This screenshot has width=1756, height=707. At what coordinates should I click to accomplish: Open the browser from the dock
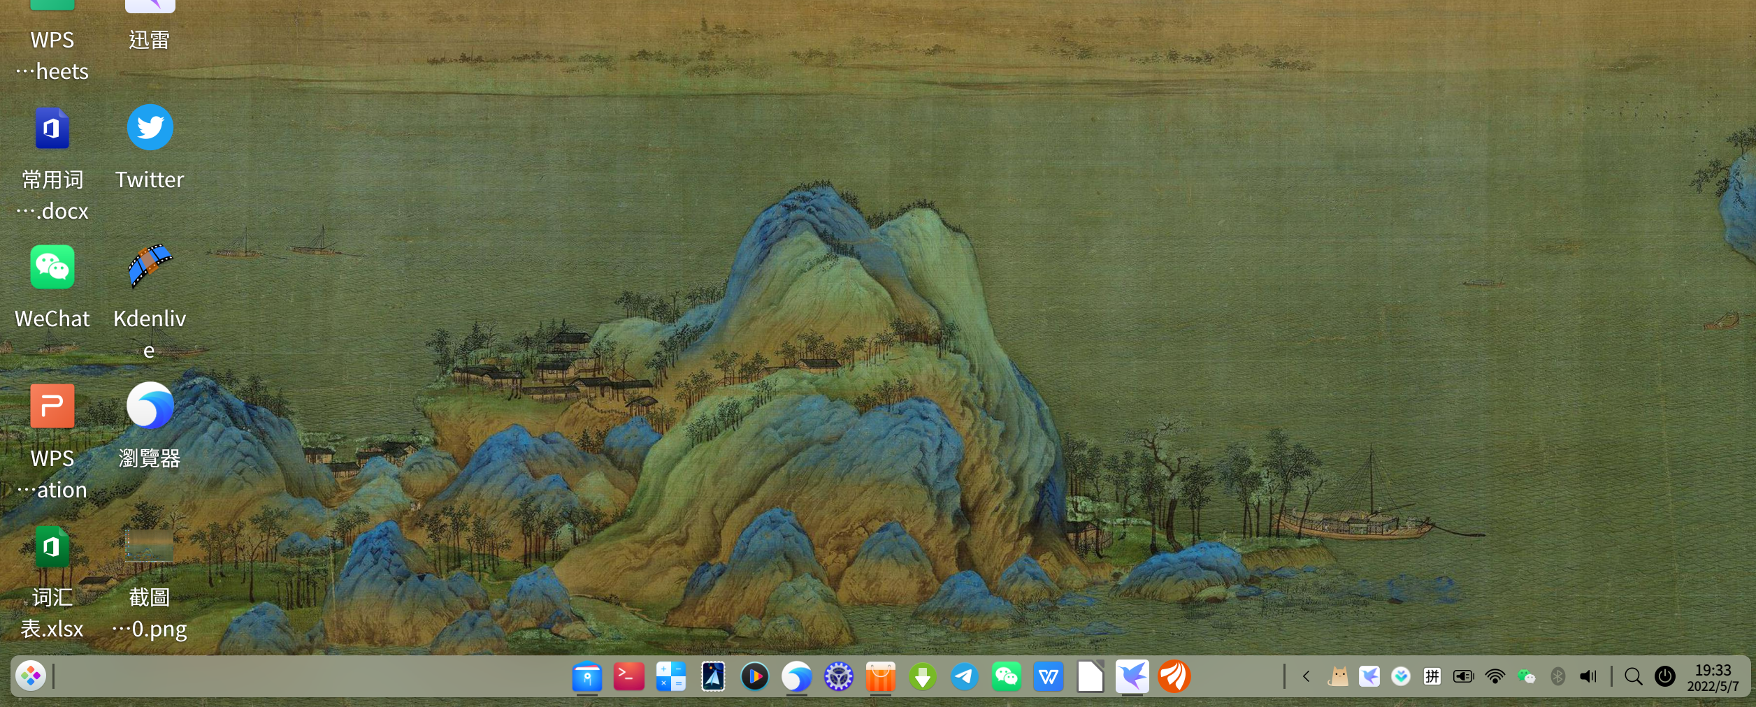797,676
